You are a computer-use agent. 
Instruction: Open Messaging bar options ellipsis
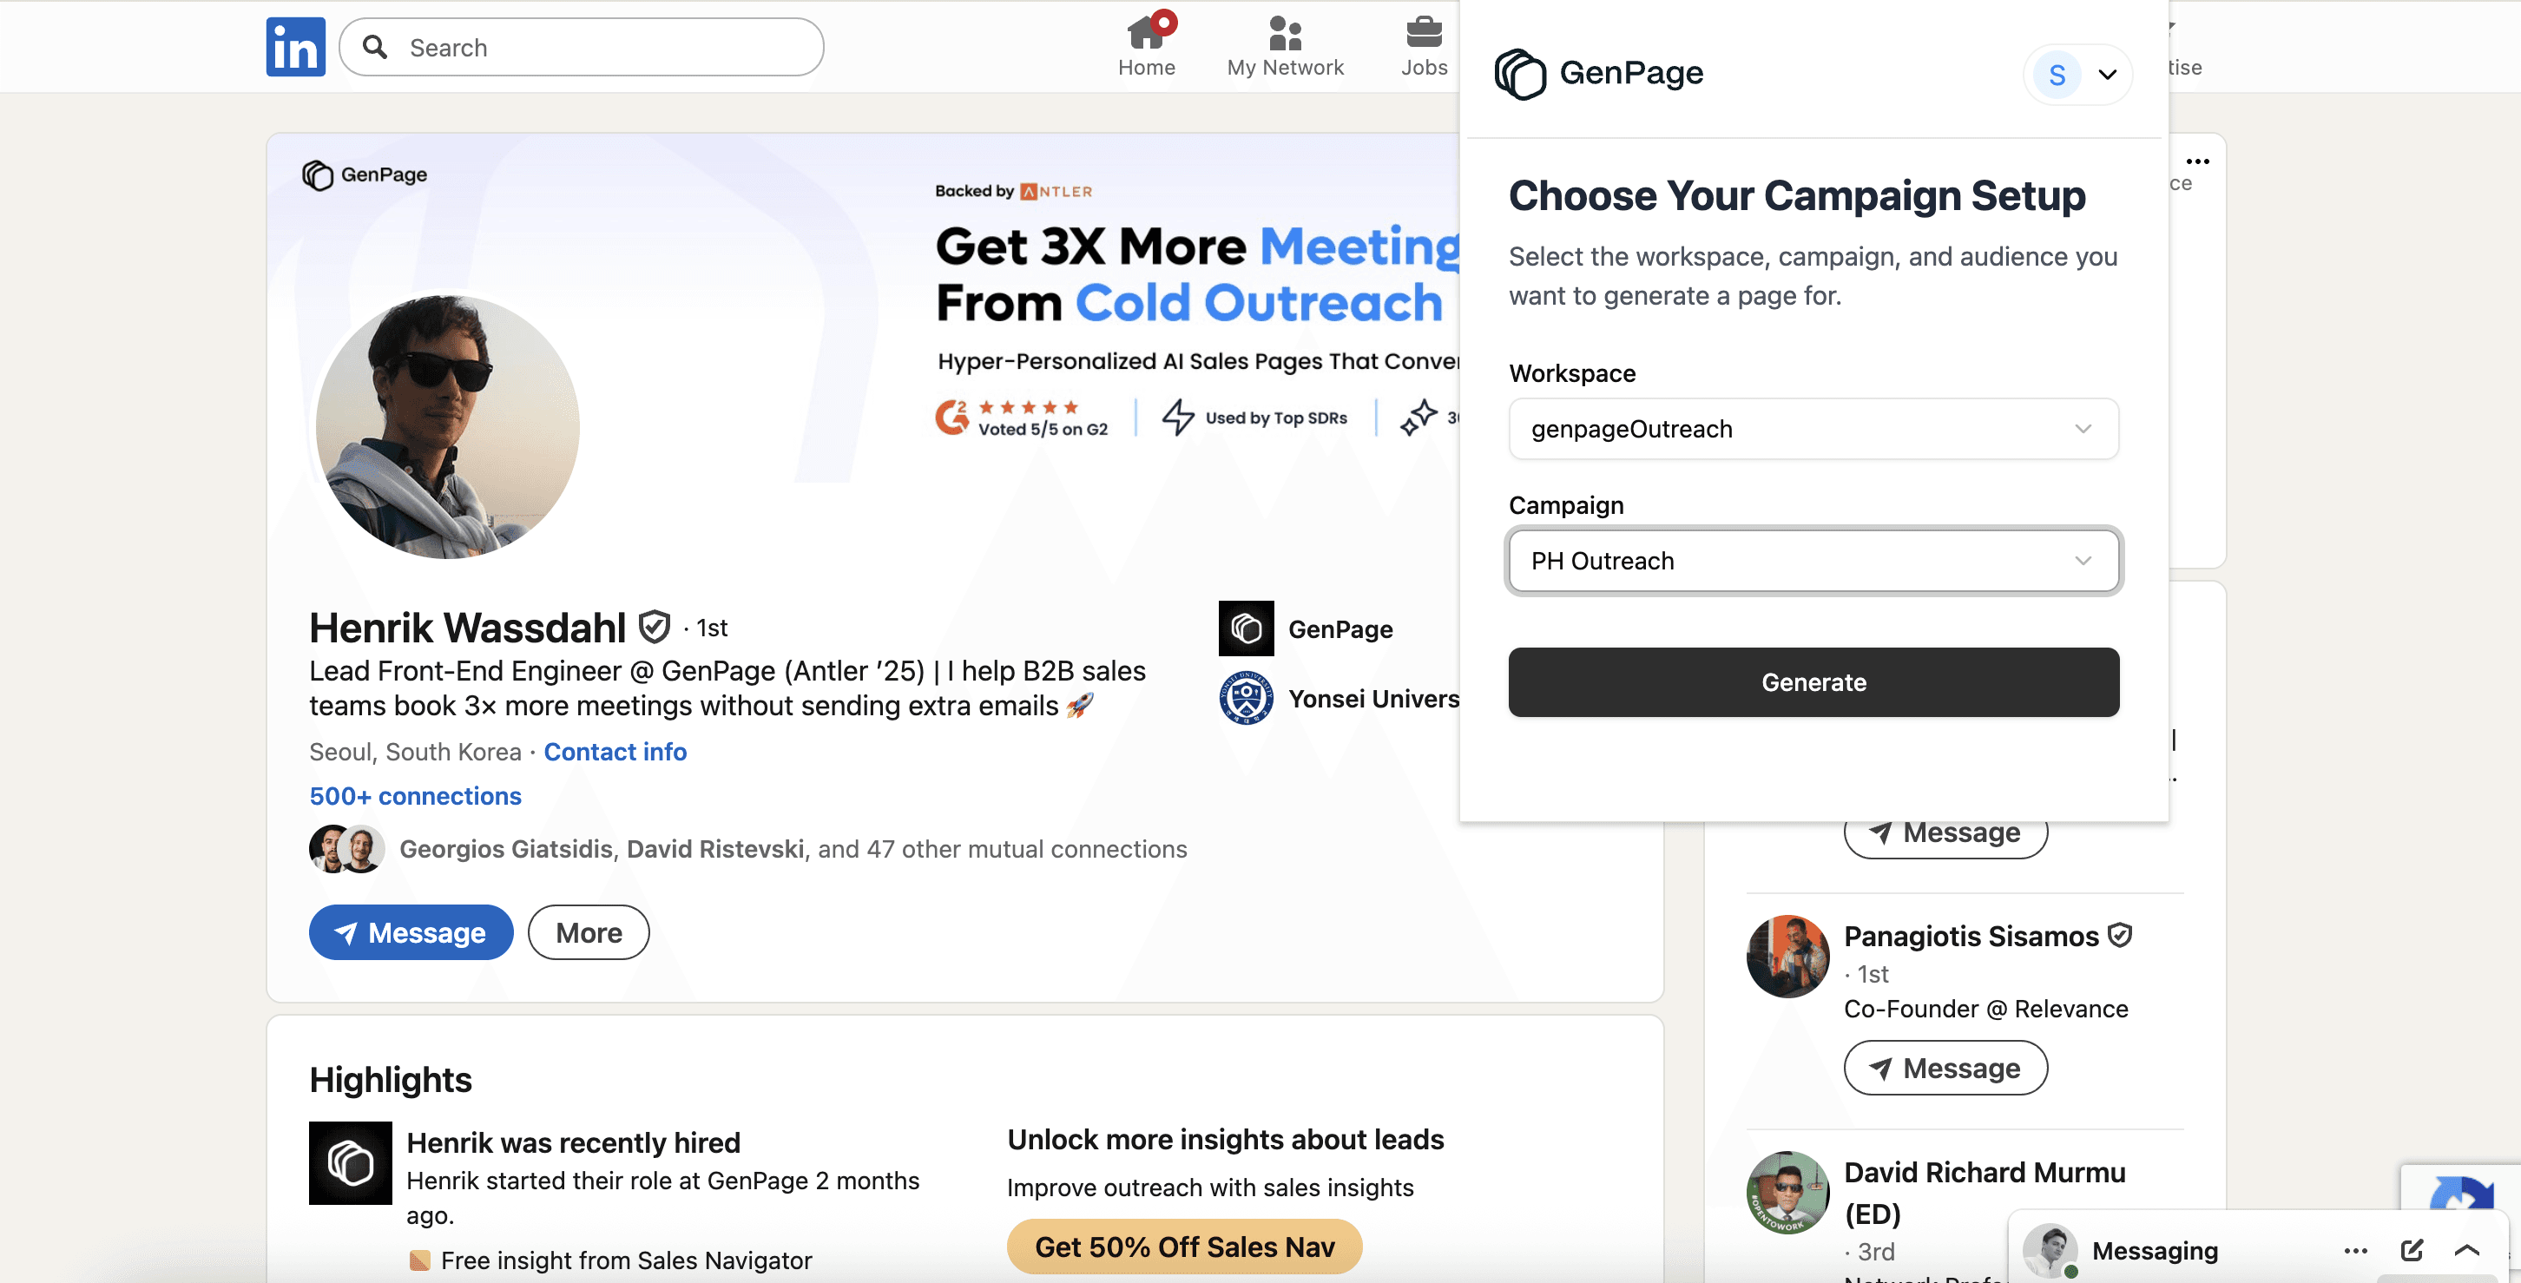[x=2355, y=1250]
